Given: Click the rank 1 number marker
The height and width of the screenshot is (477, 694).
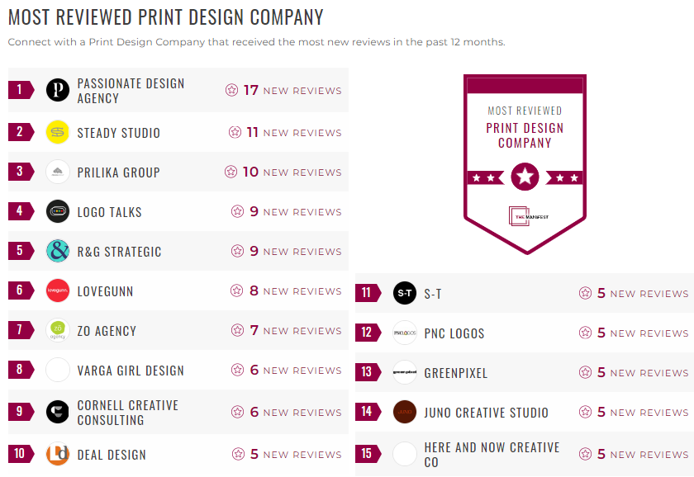Looking at the screenshot, I should (18, 89).
